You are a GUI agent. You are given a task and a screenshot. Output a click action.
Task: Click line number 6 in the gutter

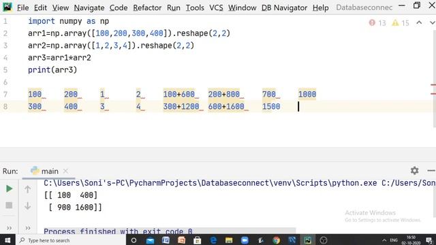click(x=5, y=82)
